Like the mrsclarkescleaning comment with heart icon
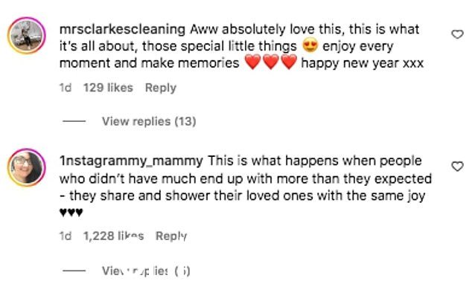Viewport: 472px width, 281px height. (x=457, y=34)
